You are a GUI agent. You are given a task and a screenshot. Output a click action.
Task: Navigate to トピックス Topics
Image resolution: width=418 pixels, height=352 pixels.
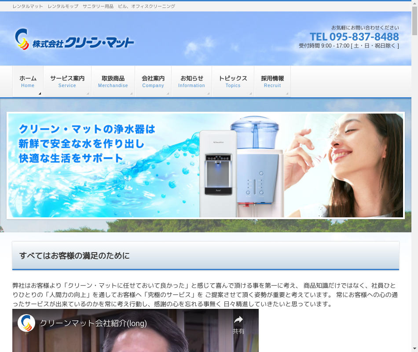(233, 81)
